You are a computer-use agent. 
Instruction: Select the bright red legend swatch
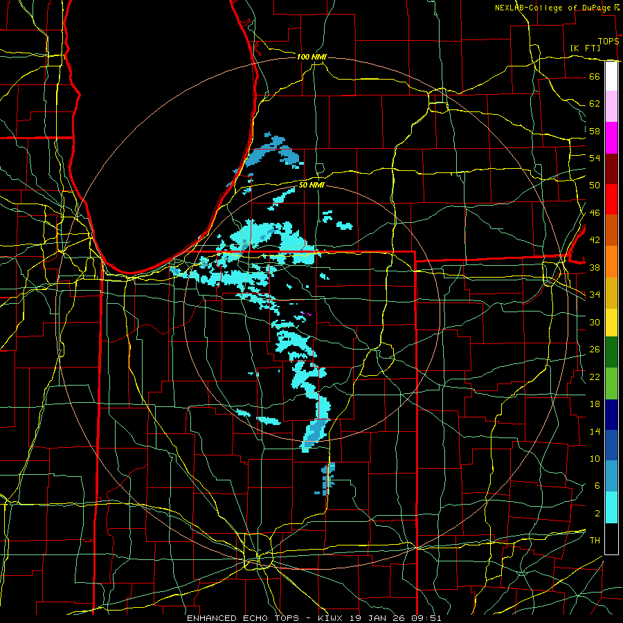(611, 199)
